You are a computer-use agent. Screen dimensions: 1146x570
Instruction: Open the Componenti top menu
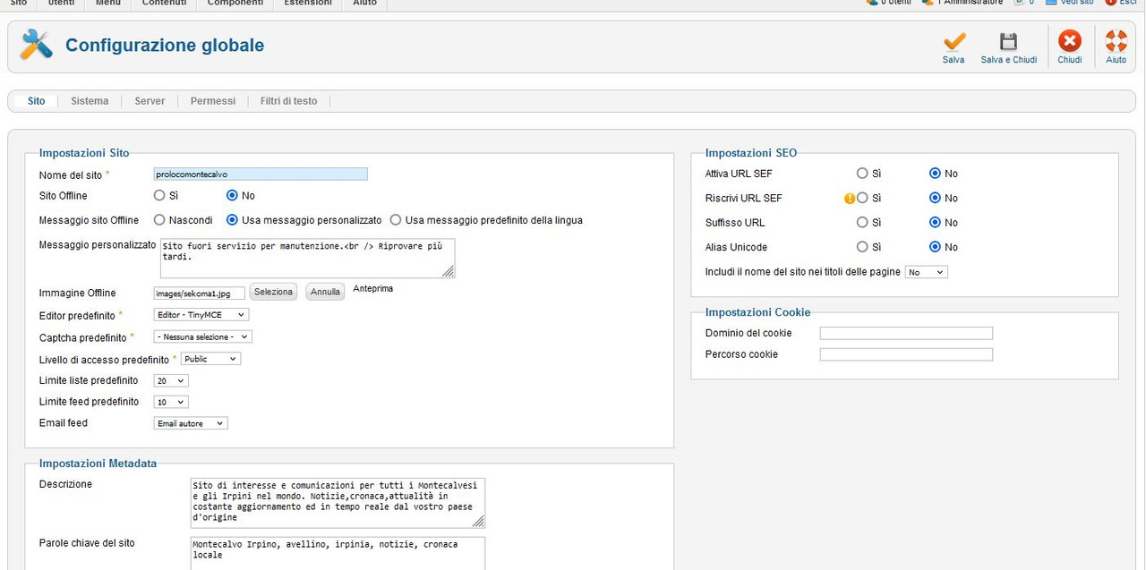[235, 4]
